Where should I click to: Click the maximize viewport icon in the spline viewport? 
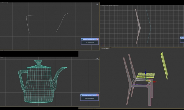pos(97,4)
